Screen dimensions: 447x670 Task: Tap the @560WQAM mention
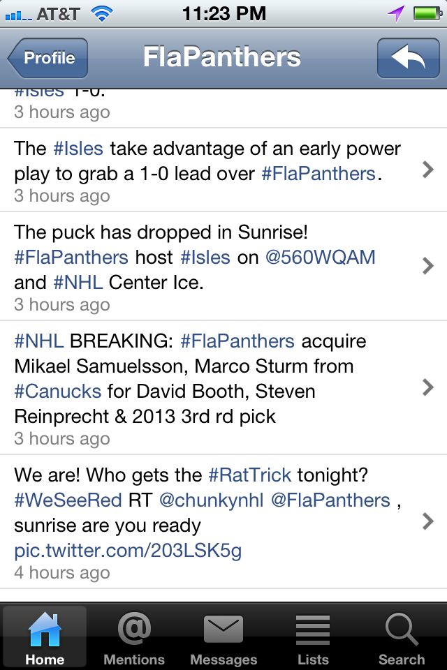click(x=321, y=257)
